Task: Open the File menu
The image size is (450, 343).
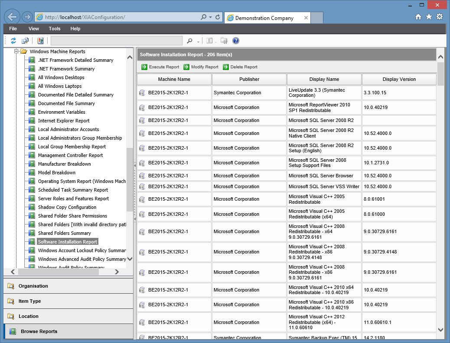Action: tap(13, 29)
